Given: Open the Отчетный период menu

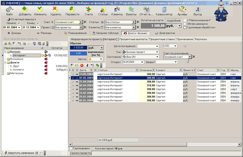Looking at the screenshot, I should coord(22,19).
